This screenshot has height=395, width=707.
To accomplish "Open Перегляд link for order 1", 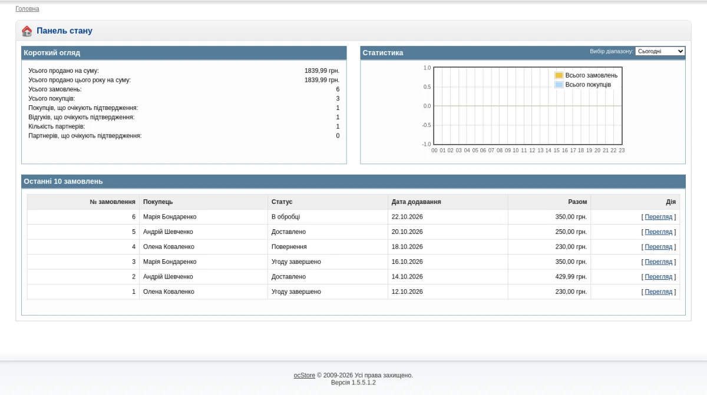I will point(658,292).
